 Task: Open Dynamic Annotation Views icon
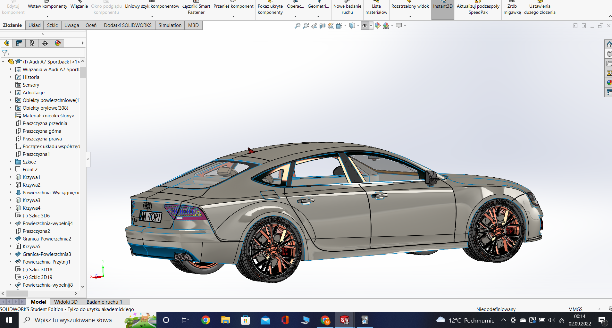tap(331, 26)
